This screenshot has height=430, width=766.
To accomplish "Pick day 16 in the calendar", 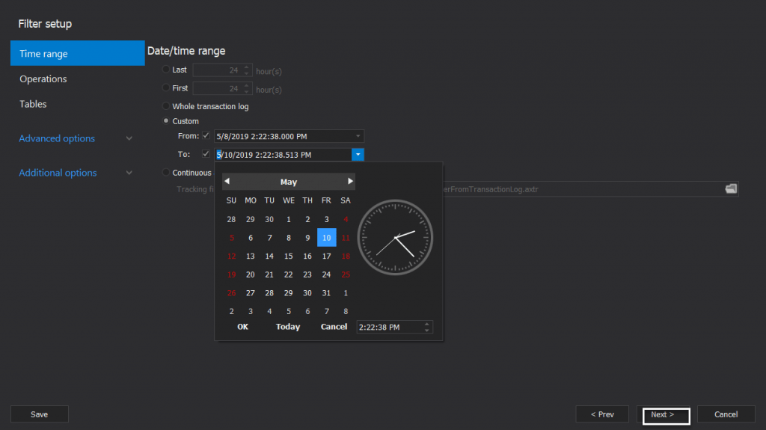I will pyautogui.click(x=307, y=256).
